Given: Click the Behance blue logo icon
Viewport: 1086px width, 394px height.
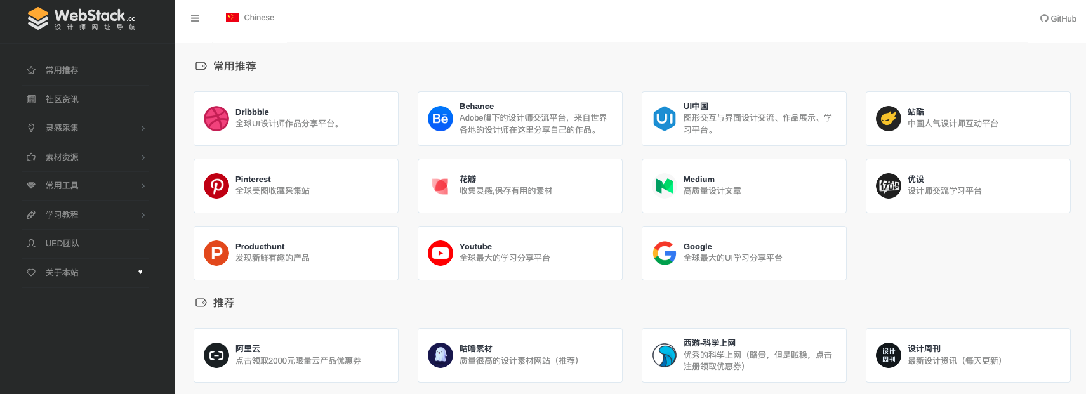Looking at the screenshot, I should (440, 119).
